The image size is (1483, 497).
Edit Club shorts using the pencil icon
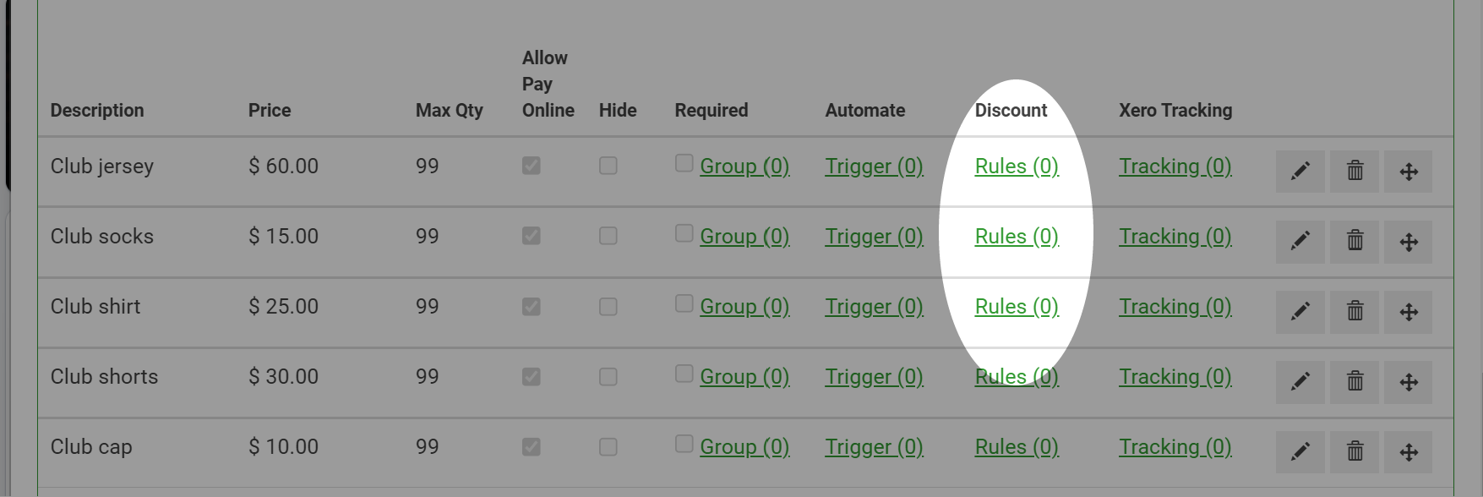point(1300,382)
